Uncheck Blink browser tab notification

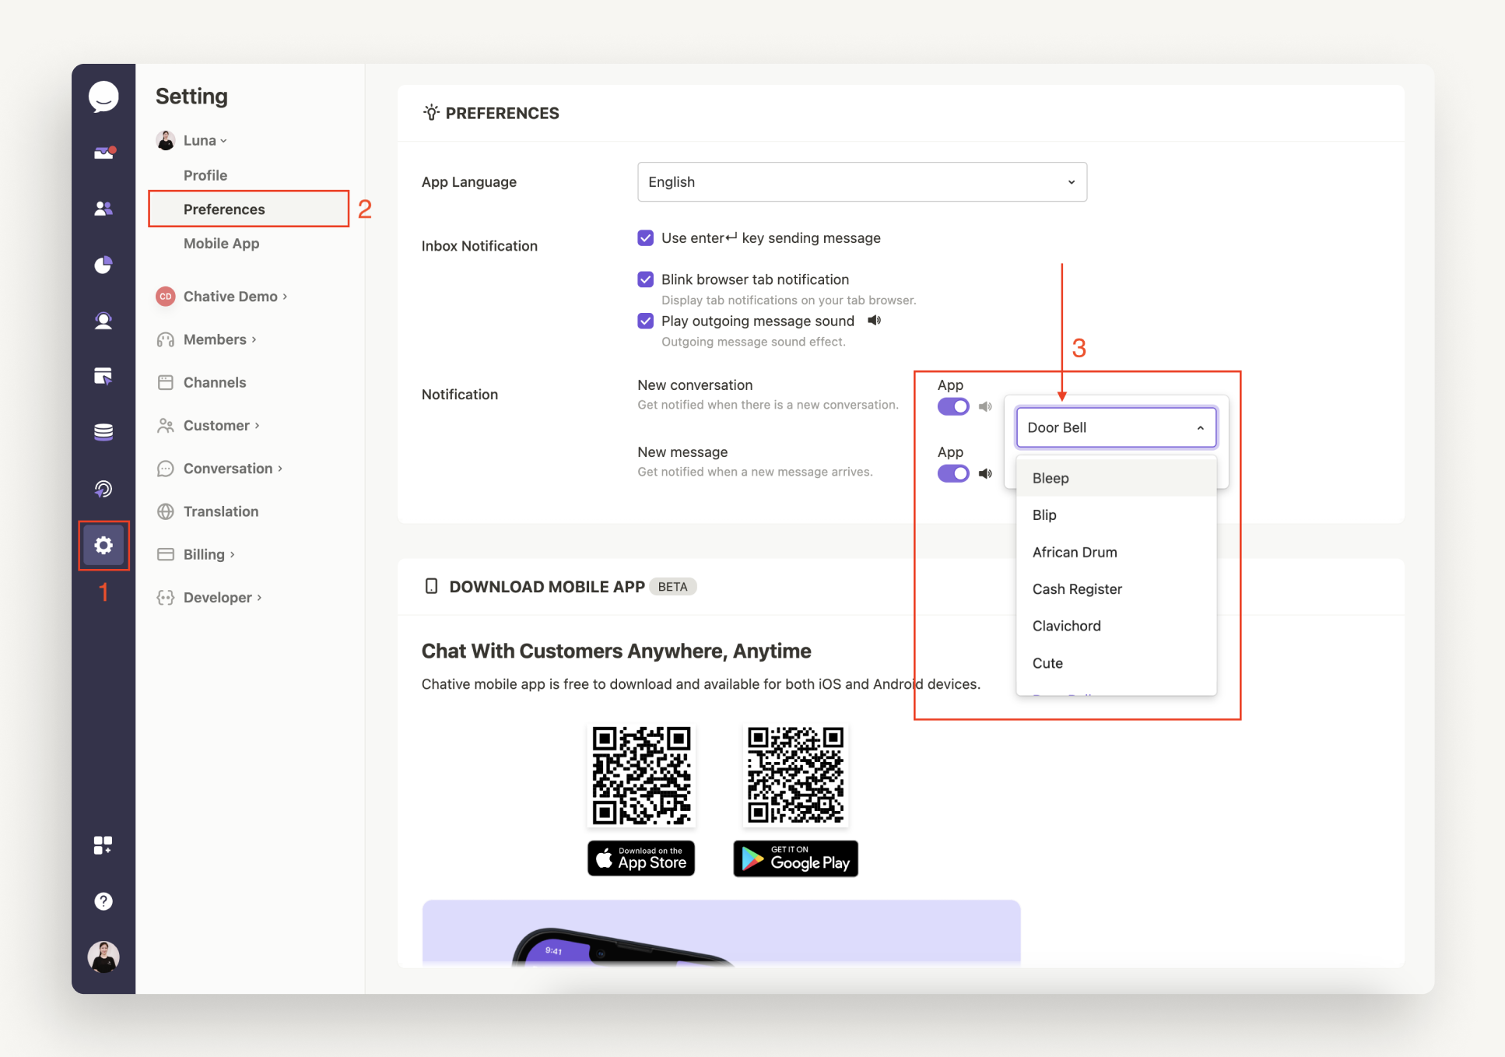click(x=646, y=279)
